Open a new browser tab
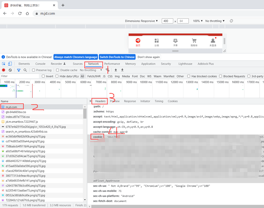The image size is (264, 208). 63,5
